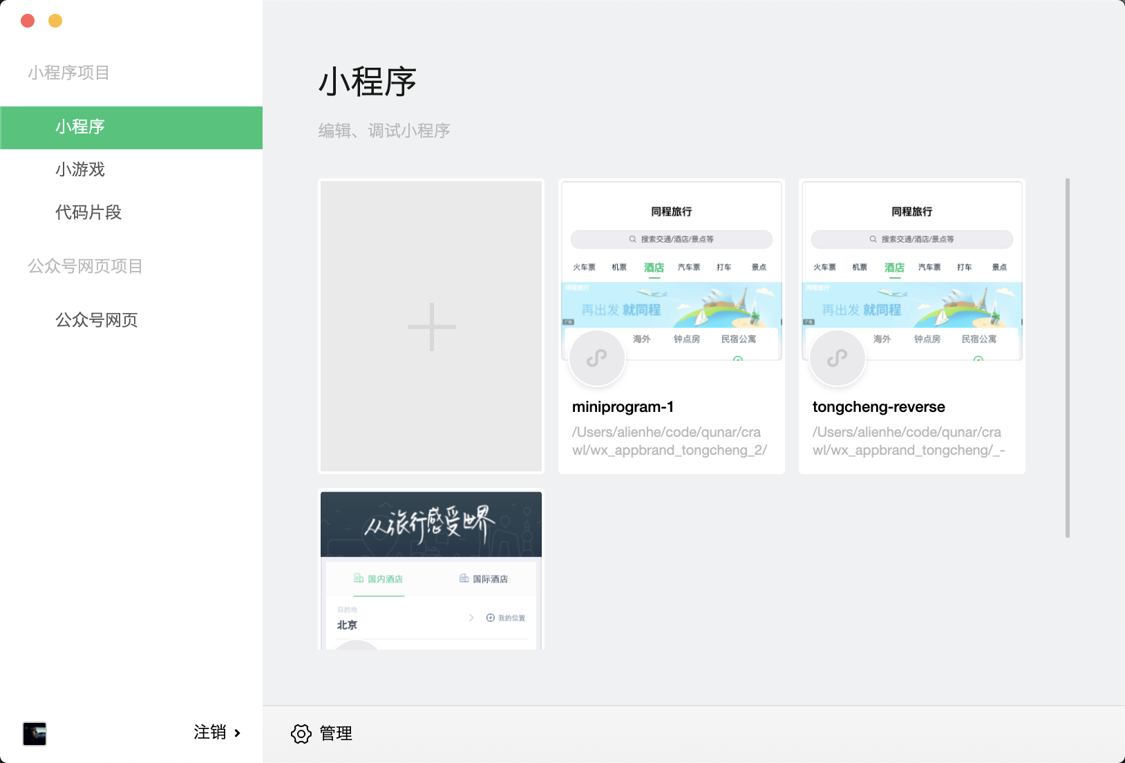This screenshot has height=763, width=1125.
Task: Open the 小游戏 section
Action: pyautogui.click(x=80, y=169)
